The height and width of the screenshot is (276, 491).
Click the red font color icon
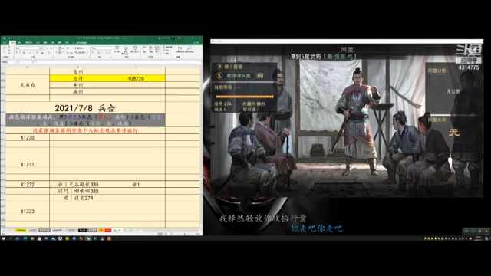point(43,53)
